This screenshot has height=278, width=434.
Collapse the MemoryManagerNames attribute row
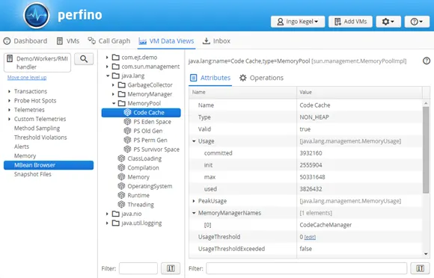tap(194, 213)
